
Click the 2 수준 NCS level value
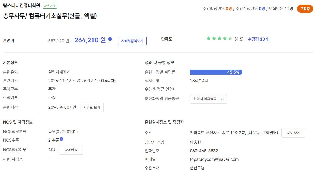pos(54,140)
